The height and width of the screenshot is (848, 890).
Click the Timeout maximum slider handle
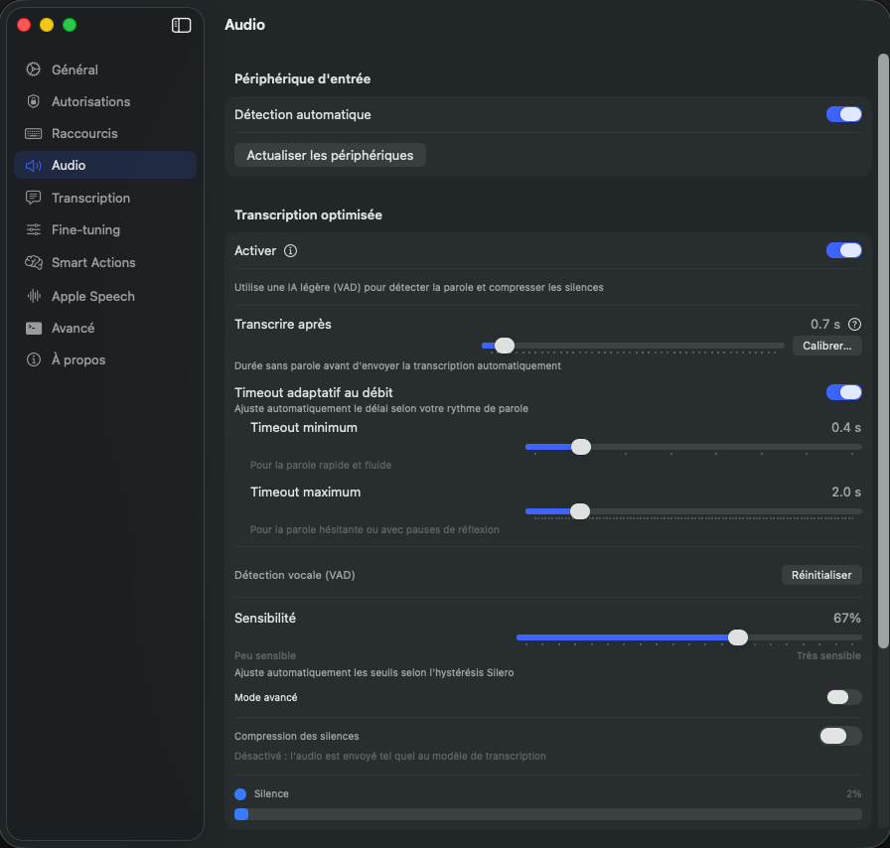point(579,511)
